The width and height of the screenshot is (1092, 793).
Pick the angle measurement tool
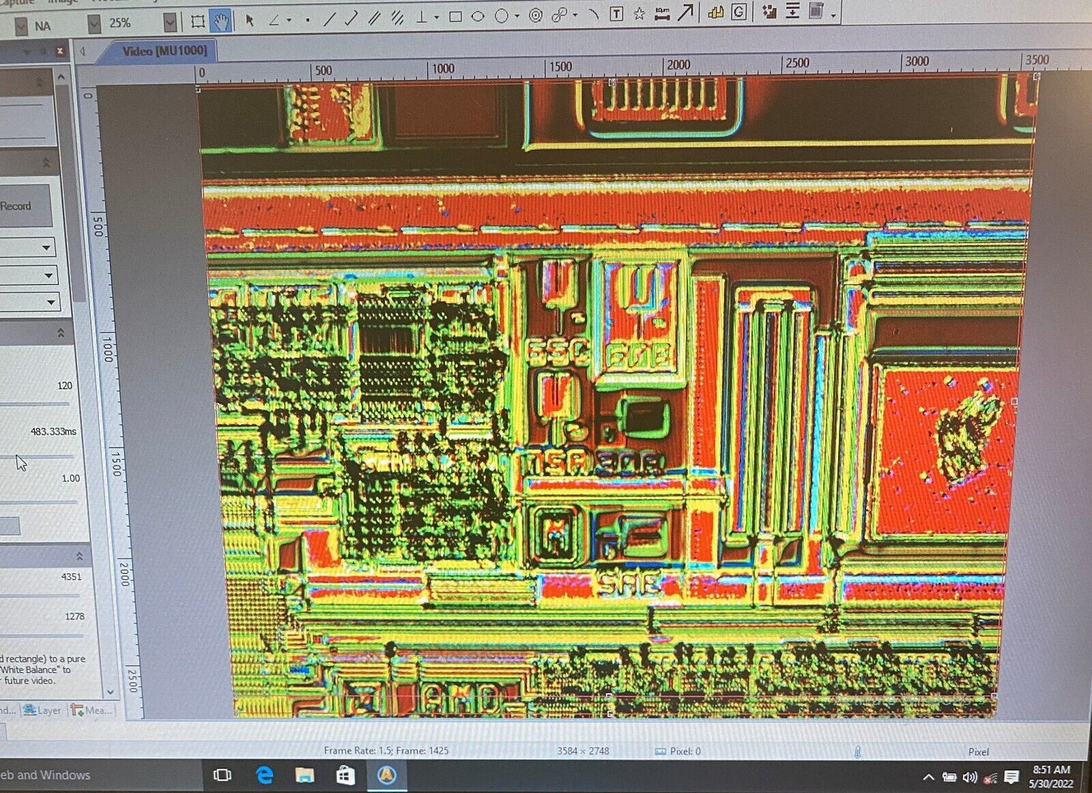pos(274,20)
